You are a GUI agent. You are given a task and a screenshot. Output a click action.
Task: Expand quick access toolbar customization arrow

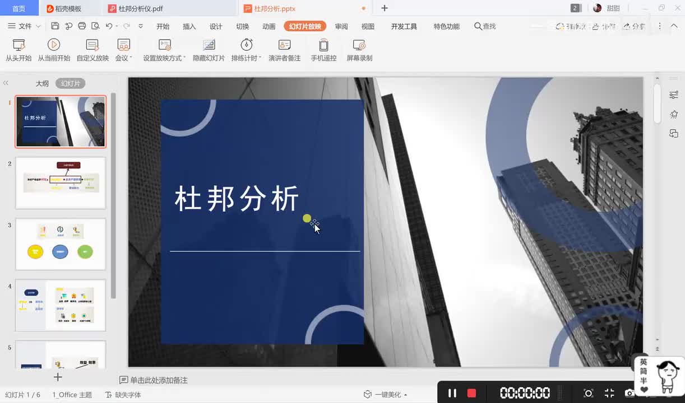click(141, 26)
